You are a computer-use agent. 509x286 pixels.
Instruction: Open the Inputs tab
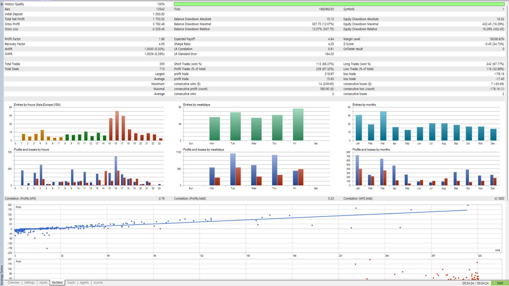click(x=43, y=283)
